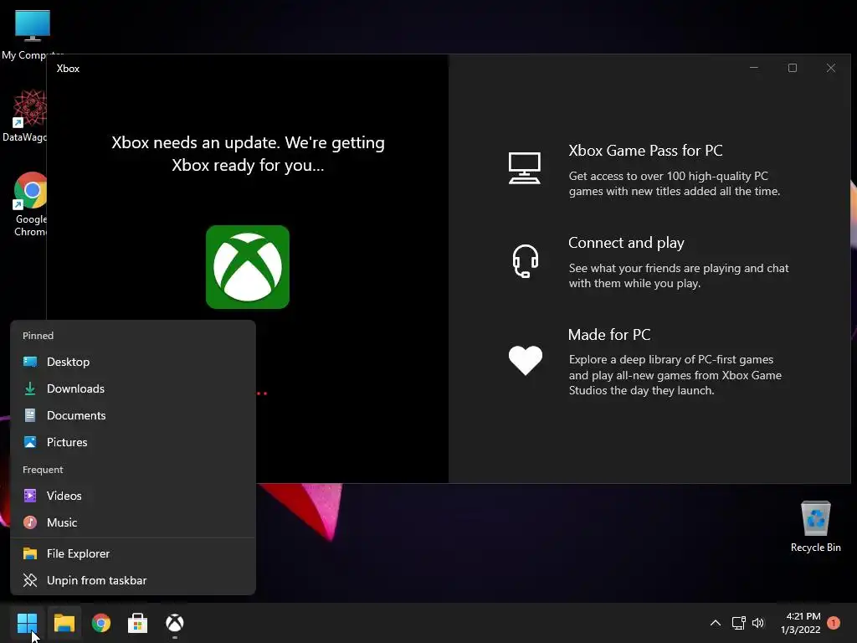Click the PC monitor Game Pass icon
Viewport: 857px width, 643px height.
pyautogui.click(x=525, y=167)
